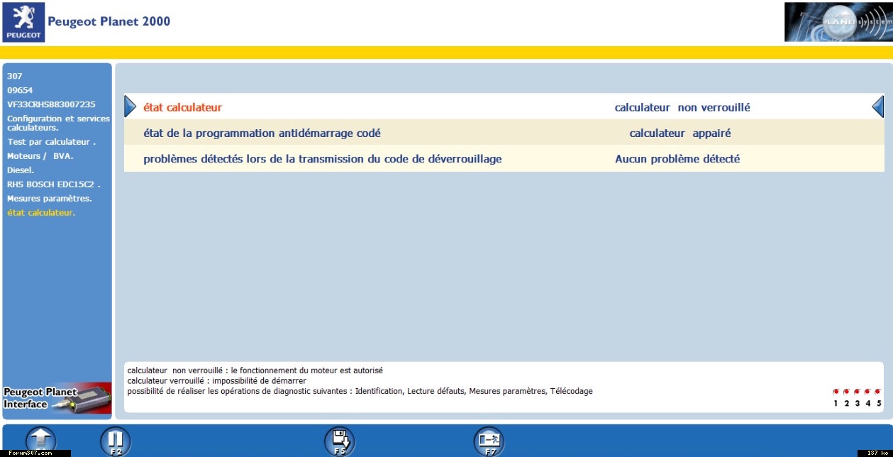This screenshot has height=457, width=893.
Task: Click the Planet System logo image
Action: [838, 22]
